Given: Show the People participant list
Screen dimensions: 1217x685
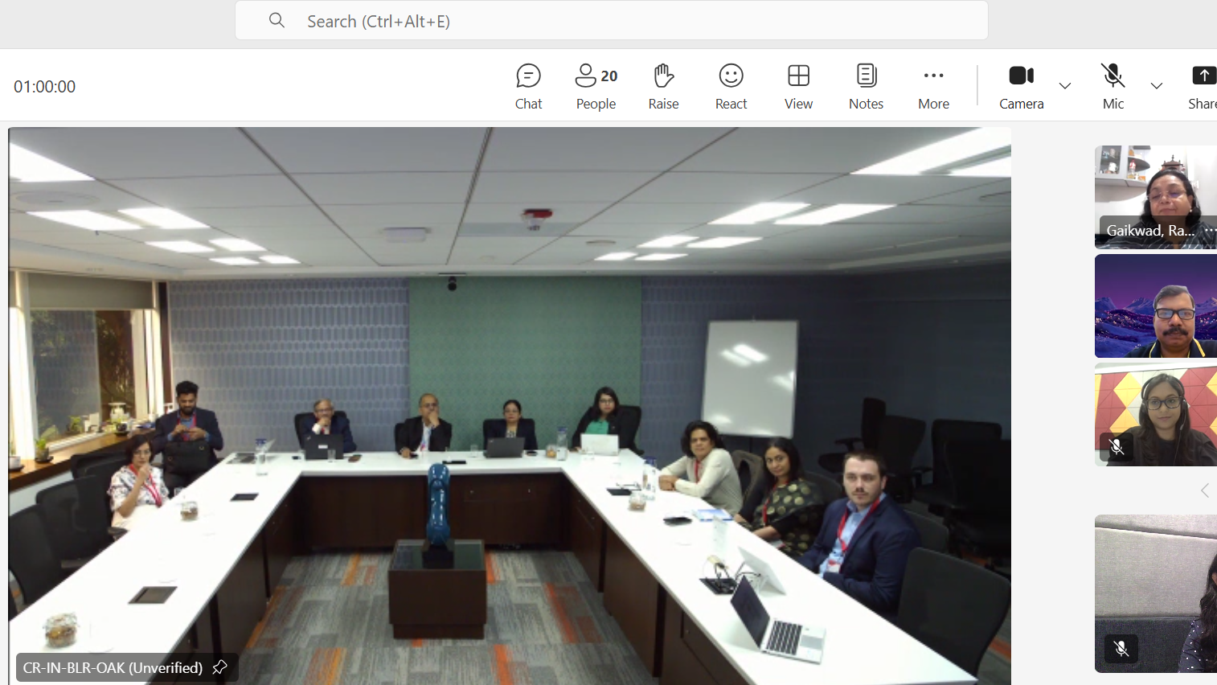Looking at the screenshot, I should coord(596,86).
